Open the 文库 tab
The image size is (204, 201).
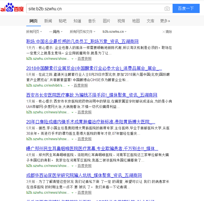150,21
